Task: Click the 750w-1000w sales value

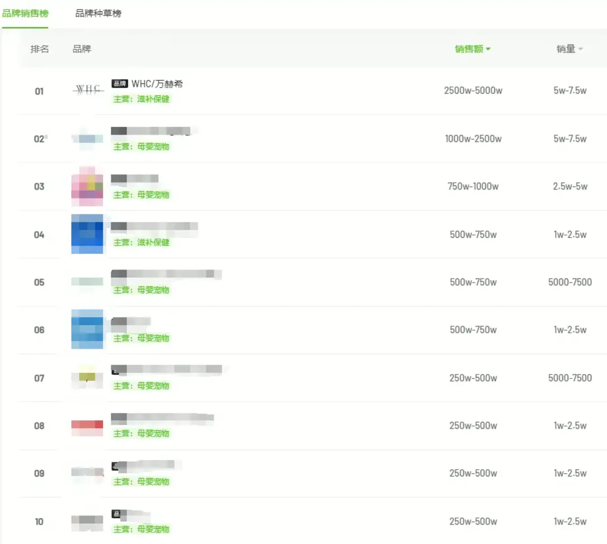Action: (473, 186)
